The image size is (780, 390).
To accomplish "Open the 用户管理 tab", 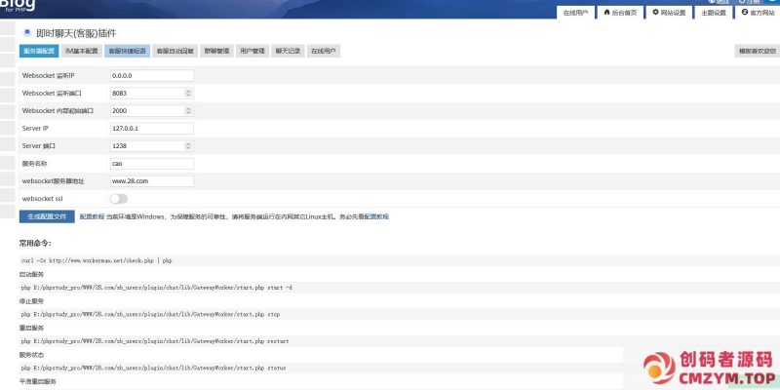I will pos(252,51).
